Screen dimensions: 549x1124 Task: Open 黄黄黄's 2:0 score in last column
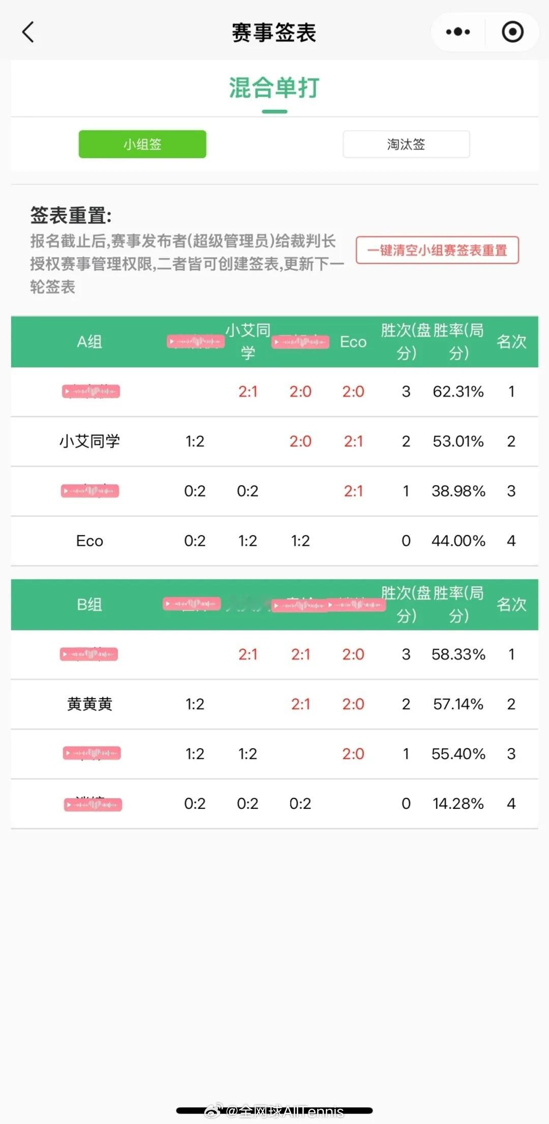point(353,704)
